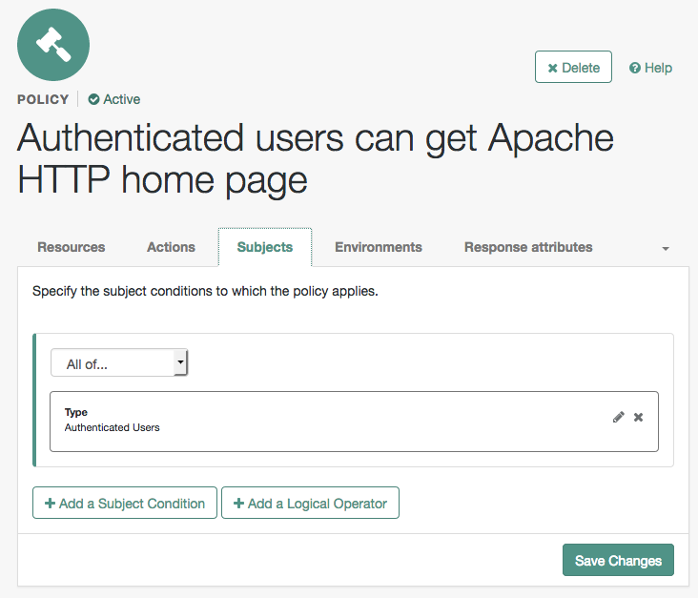
Task: Click the gavel policy icon
Action: tap(53, 45)
